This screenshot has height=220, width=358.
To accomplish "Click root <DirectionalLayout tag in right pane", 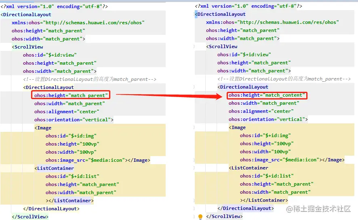I will (x=220, y=14).
